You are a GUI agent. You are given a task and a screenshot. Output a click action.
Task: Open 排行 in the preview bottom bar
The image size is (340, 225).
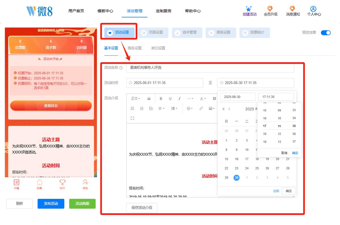[62, 184]
